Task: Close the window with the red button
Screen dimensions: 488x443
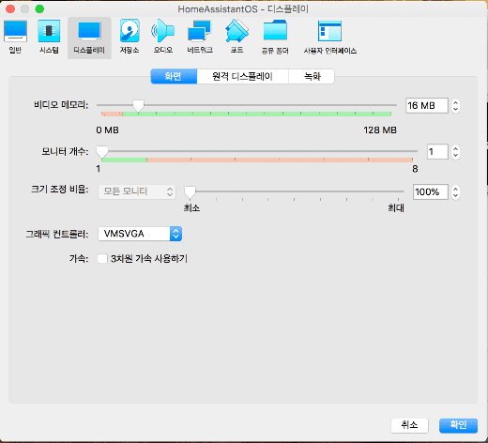Action: 10,8
